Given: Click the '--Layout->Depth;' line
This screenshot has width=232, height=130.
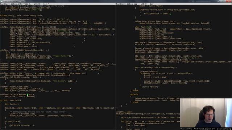Looking at the screenshot, I should click(x=149, y=87).
